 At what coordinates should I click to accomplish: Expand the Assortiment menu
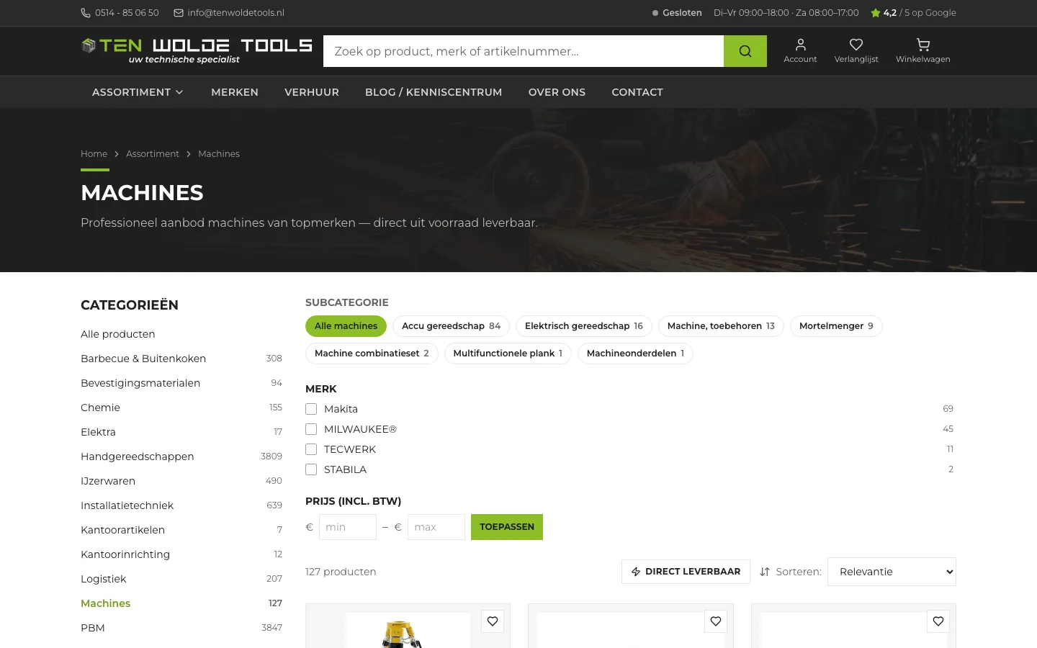(x=138, y=92)
